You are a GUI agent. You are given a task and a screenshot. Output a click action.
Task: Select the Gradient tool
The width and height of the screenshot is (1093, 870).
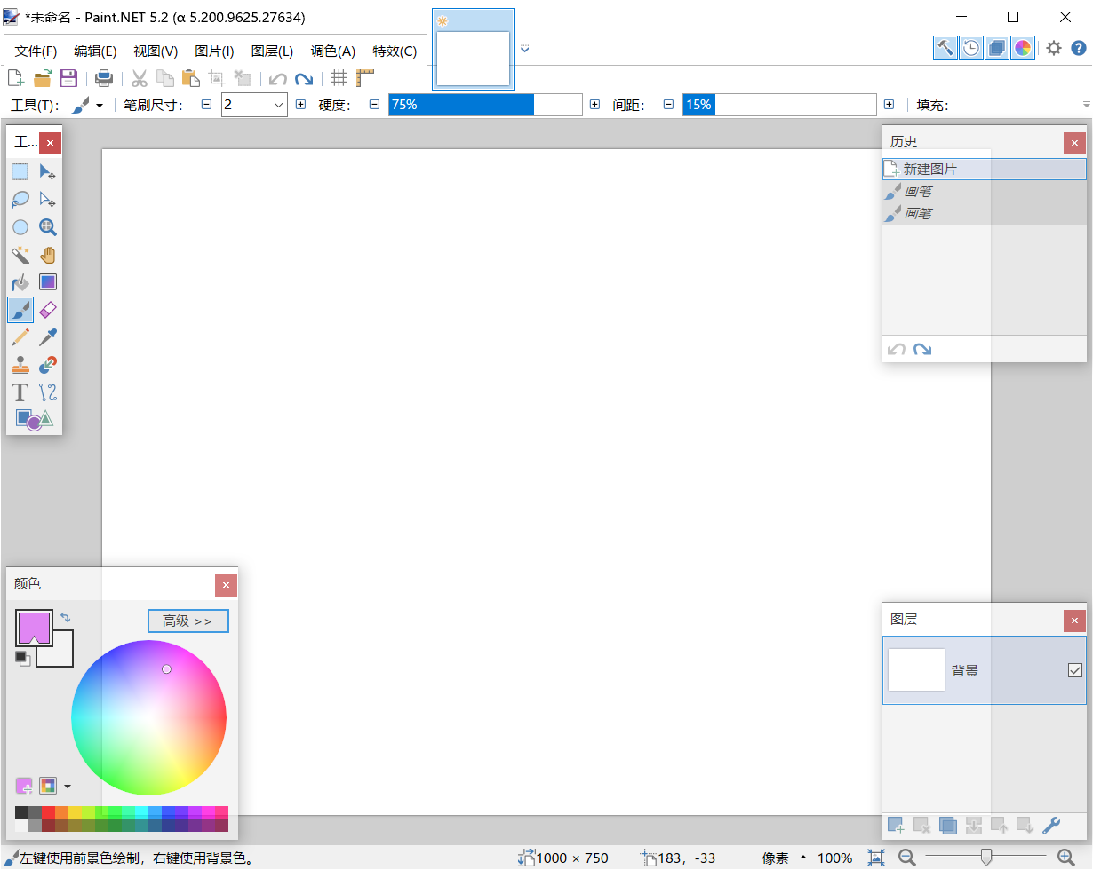[48, 282]
